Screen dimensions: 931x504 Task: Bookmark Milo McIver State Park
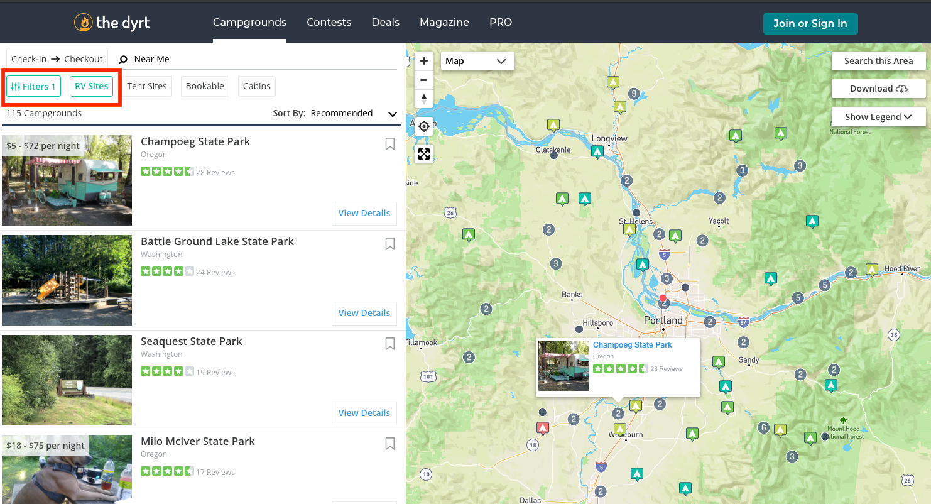[x=390, y=444]
